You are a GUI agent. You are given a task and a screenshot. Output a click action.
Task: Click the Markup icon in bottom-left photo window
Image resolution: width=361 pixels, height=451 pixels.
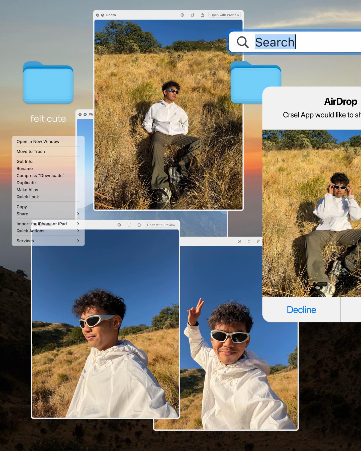coord(119,225)
